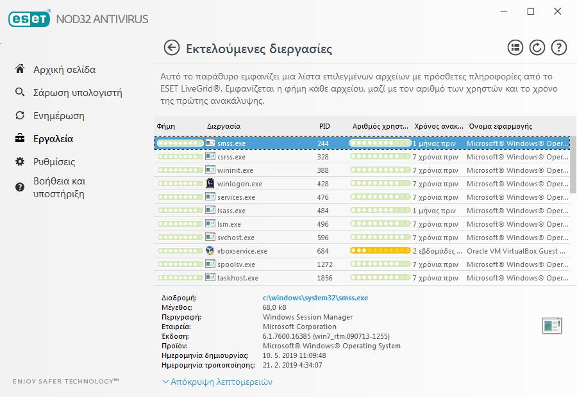Click the refresh icon beside Ενημέρωση
This screenshot has height=397, width=577.
(20, 115)
